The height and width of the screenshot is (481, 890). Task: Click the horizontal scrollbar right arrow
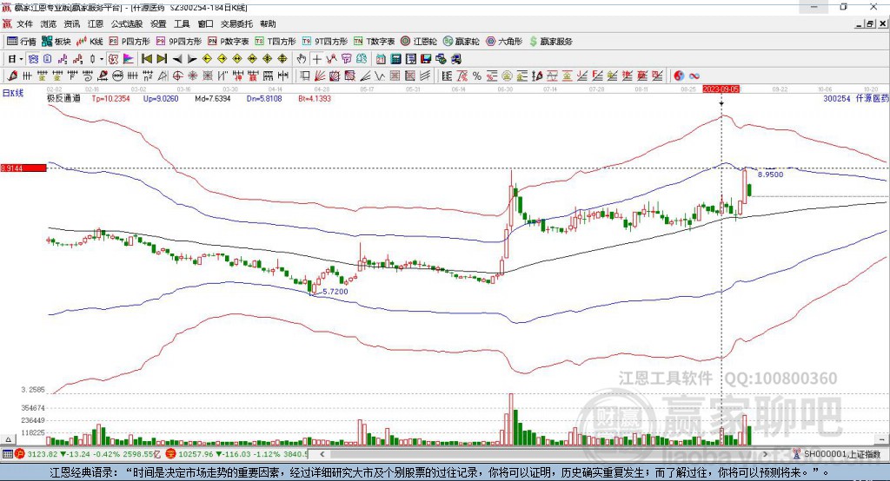tap(765, 454)
